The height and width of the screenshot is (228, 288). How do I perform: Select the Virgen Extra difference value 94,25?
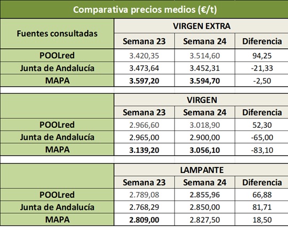pyautogui.click(x=262, y=56)
